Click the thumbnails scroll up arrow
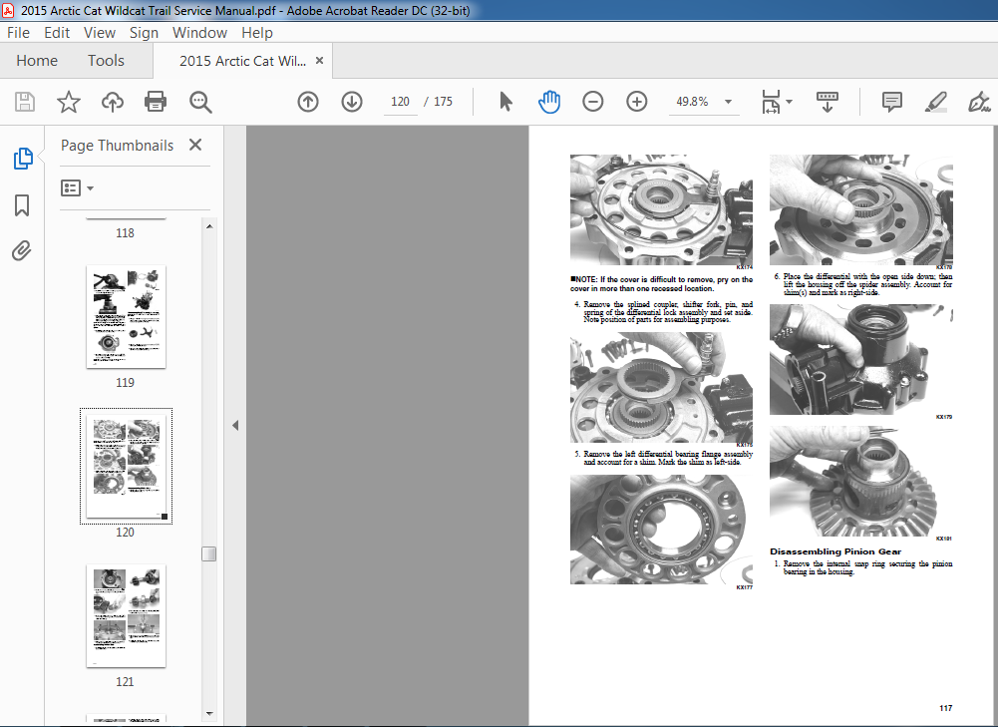998x727 pixels. pyautogui.click(x=209, y=226)
